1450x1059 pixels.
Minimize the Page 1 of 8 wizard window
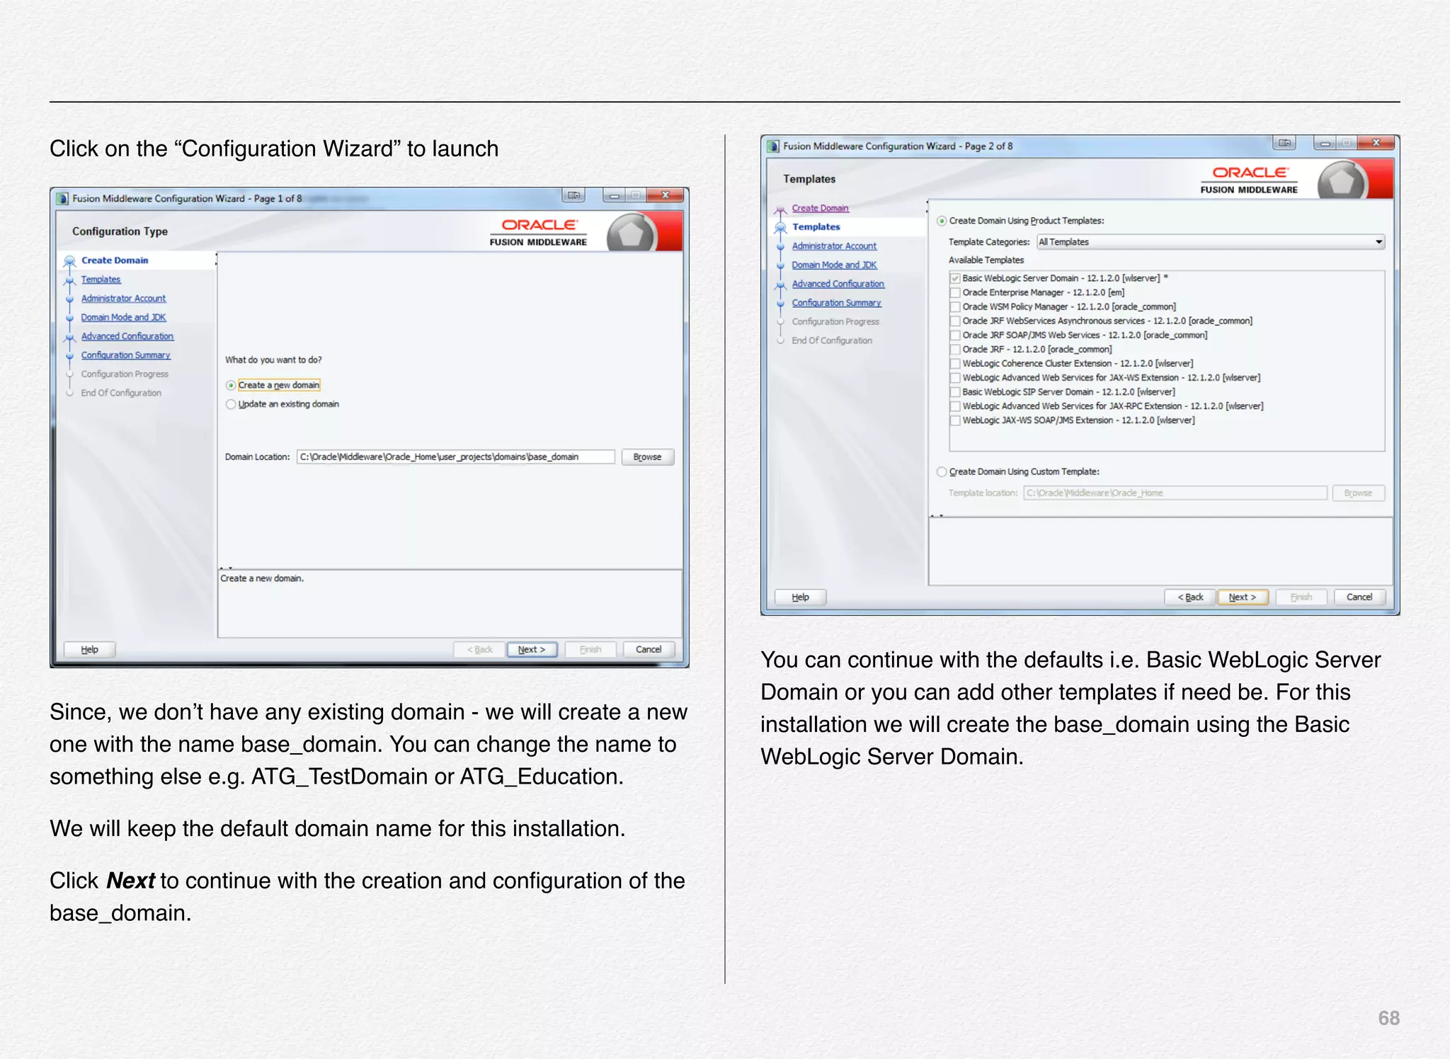pyautogui.click(x=613, y=195)
